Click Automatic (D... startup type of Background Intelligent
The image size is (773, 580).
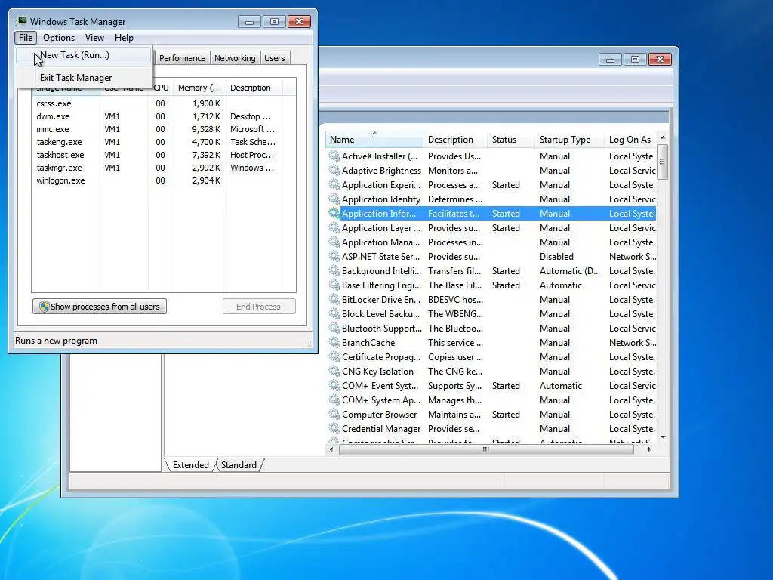[569, 271]
